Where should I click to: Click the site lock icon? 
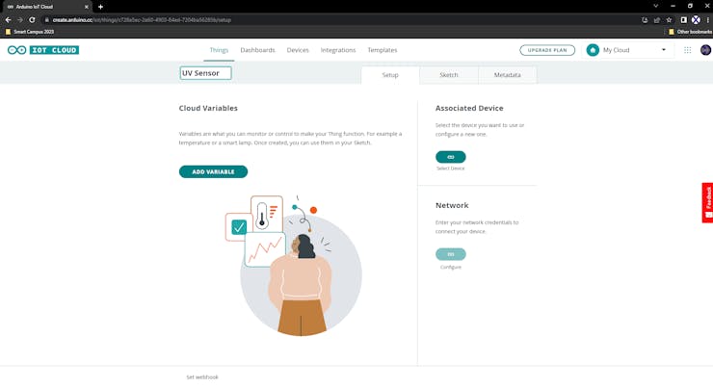[47, 20]
